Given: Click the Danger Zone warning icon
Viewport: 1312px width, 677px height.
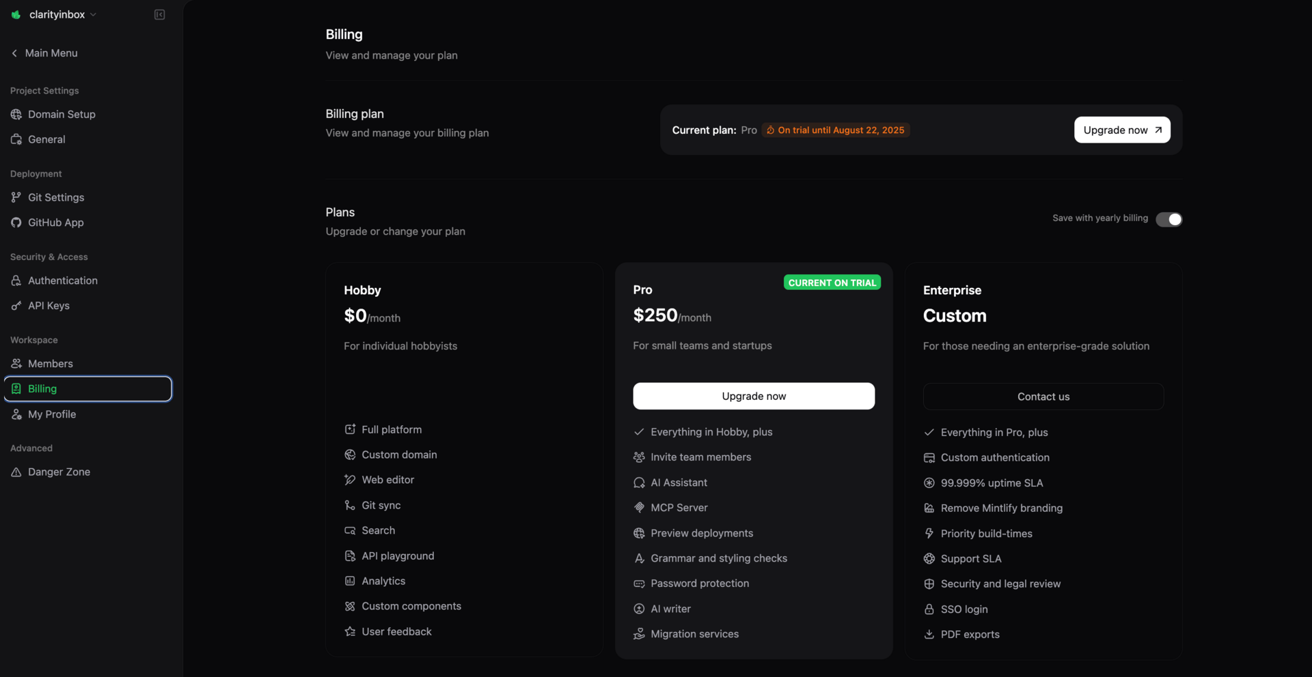Looking at the screenshot, I should pos(16,472).
